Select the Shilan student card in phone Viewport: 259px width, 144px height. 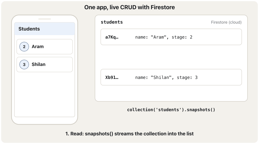coord(45,65)
